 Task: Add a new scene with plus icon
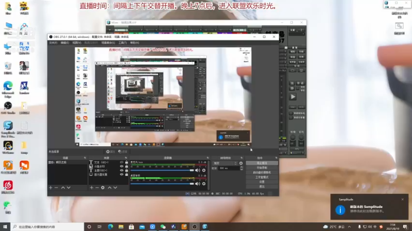pyautogui.click(x=50, y=187)
